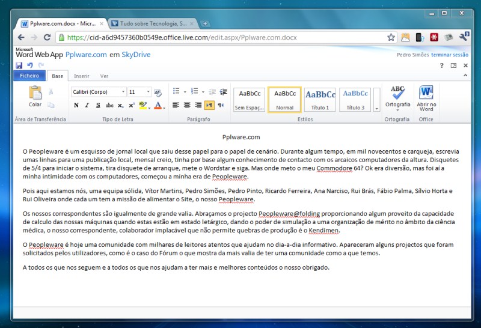The width and height of the screenshot is (481, 328).
Task: Copy selection with the copy icon
Action: [51, 105]
